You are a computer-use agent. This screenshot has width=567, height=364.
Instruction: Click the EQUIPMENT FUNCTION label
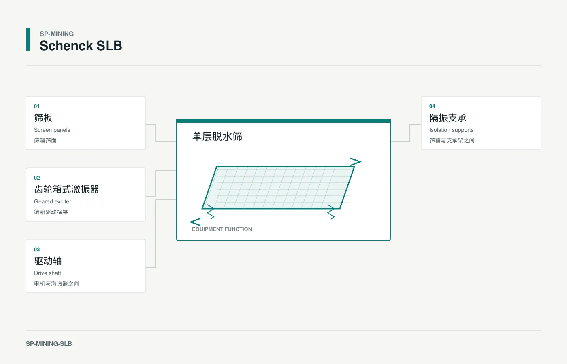tap(222, 229)
